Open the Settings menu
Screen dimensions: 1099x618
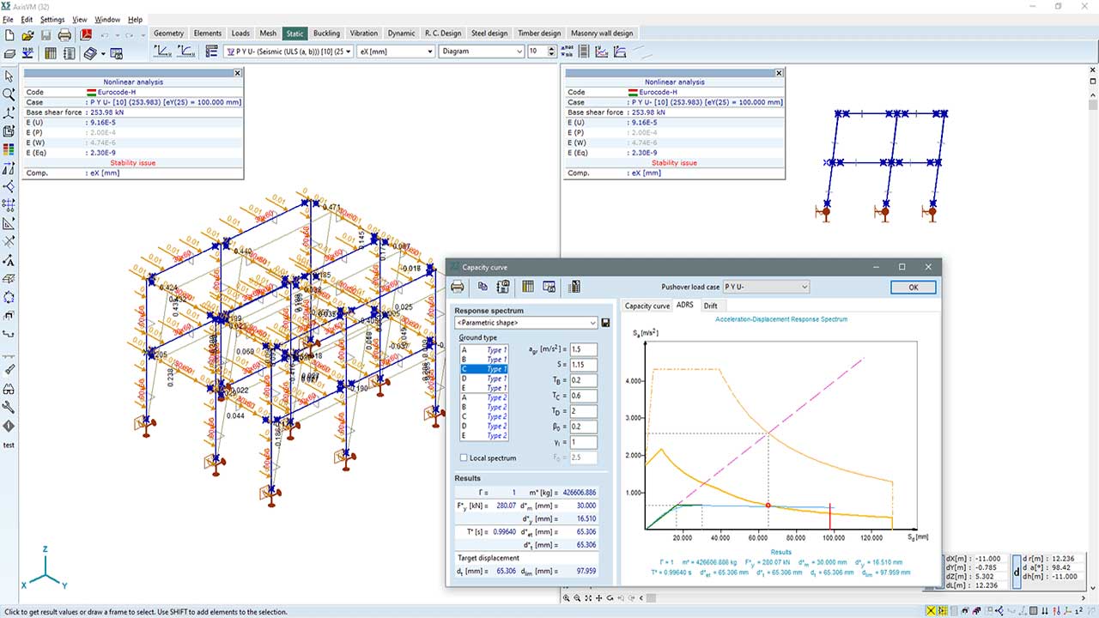[52, 19]
